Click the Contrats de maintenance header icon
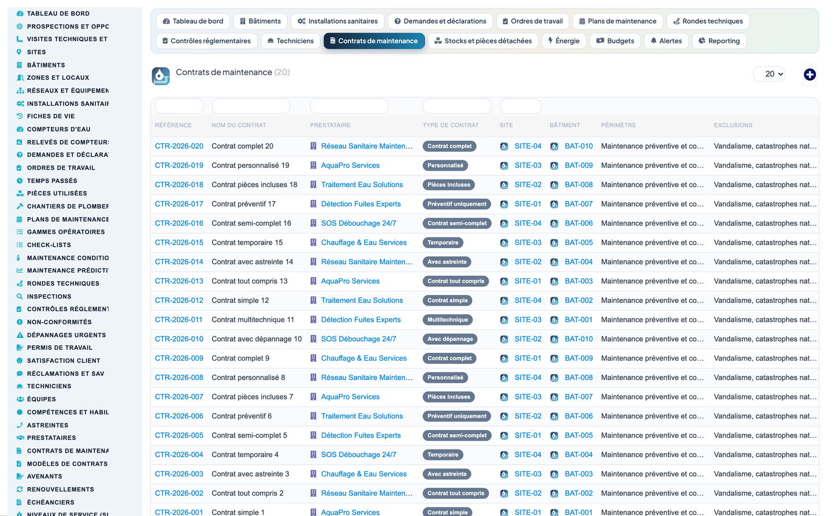The height and width of the screenshot is (516, 835). pyautogui.click(x=161, y=76)
